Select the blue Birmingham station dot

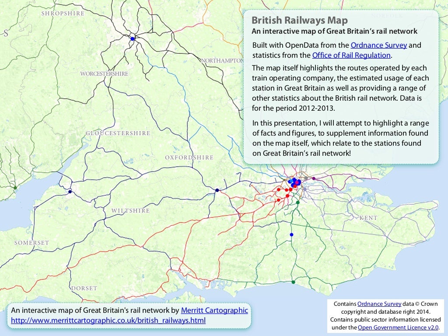(132, 39)
